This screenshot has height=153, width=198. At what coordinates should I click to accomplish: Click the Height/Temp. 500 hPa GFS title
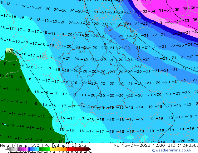coord(43,146)
